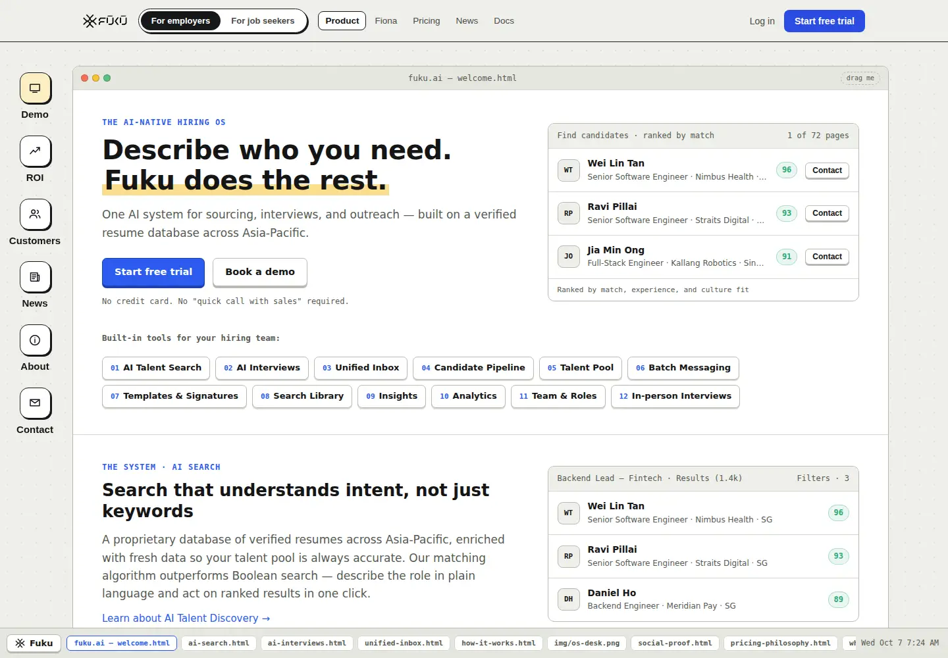Image resolution: width=948 pixels, height=658 pixels.
Task: Click the Filters · 3 label
Action: click(x=823, y=478)
